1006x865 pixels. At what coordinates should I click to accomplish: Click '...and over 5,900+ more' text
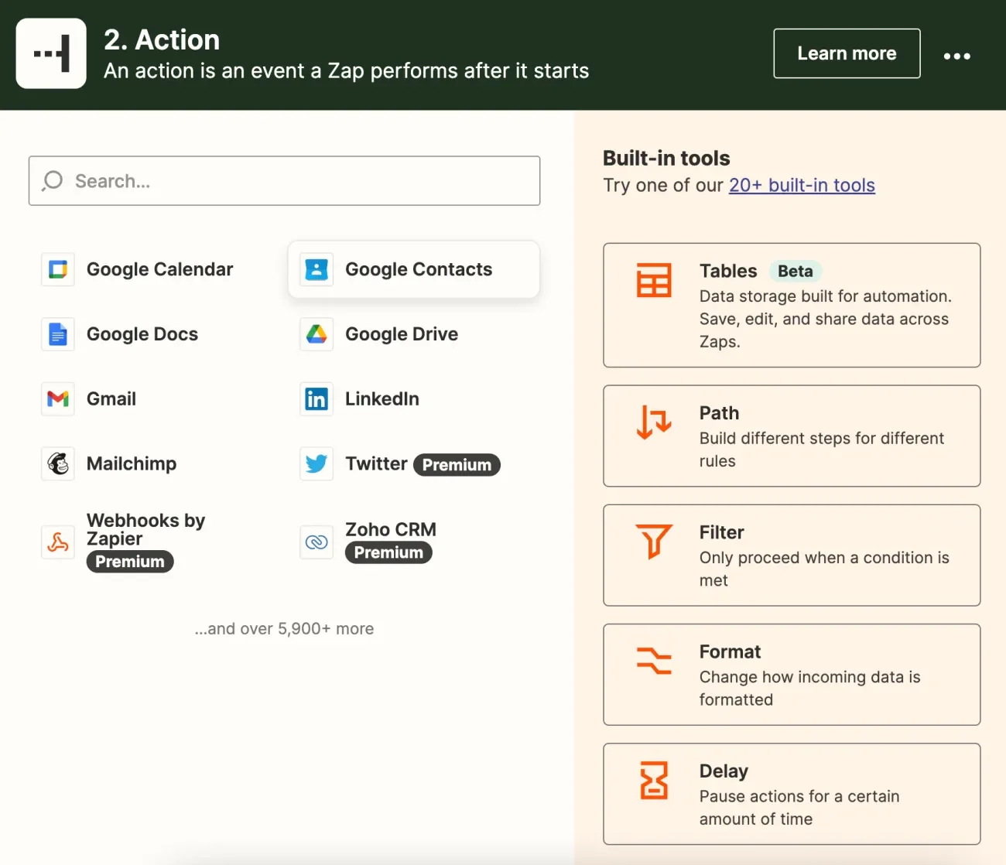[284, 629]
